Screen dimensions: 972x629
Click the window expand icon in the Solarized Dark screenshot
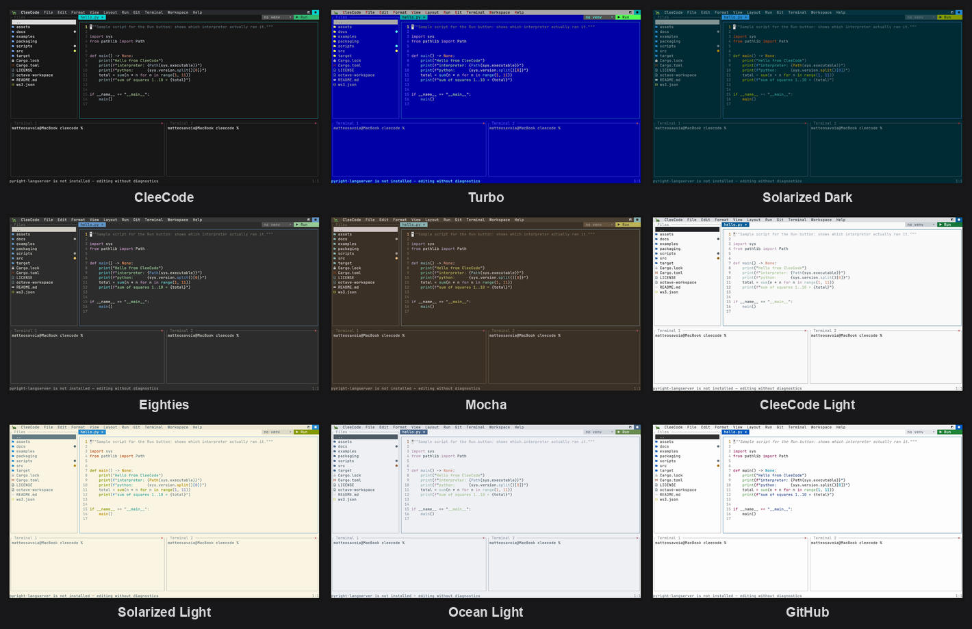[952, 12]
